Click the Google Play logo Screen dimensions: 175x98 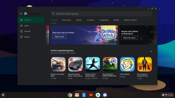(32, 14)
